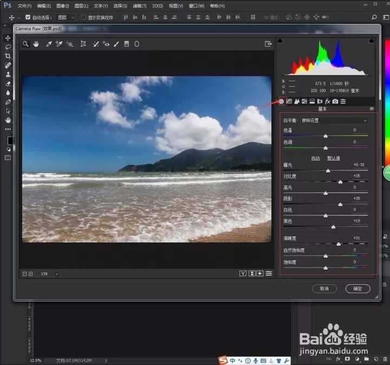Switch to the HSL adjustments panel tab
Screen dimensions: 390x365
304,101
